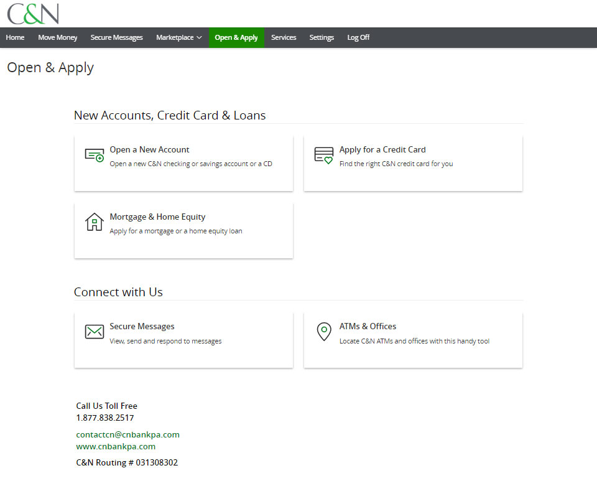This screenshot has height=491, width=597.
Task: Click the 'Open & Apply' page heading
Action: click(50, 68)
